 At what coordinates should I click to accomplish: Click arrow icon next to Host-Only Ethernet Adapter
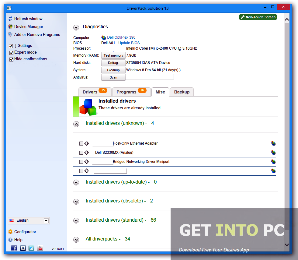(x=87, y=143)
